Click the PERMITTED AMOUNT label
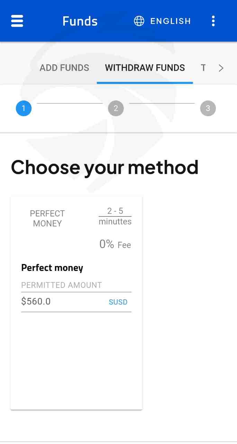The height and width of the screenshot is (444, 237). (x=62, y=285)
